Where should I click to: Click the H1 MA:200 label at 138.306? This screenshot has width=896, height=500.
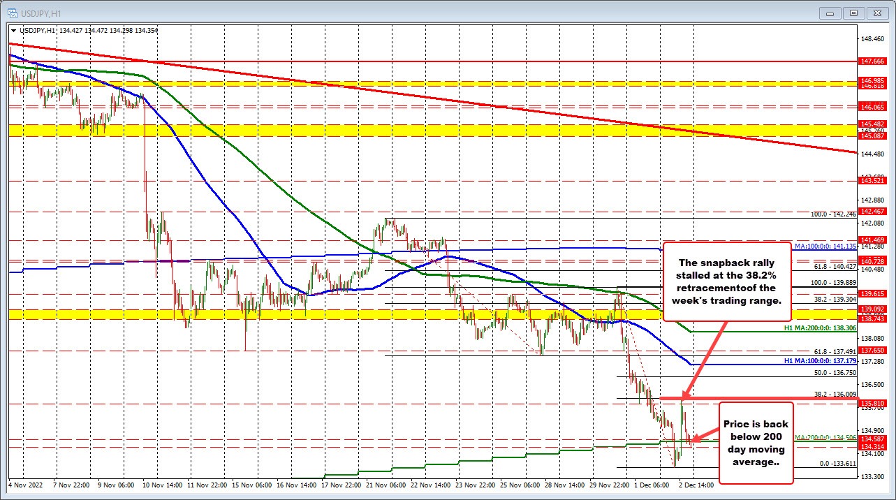pos(821,327)
